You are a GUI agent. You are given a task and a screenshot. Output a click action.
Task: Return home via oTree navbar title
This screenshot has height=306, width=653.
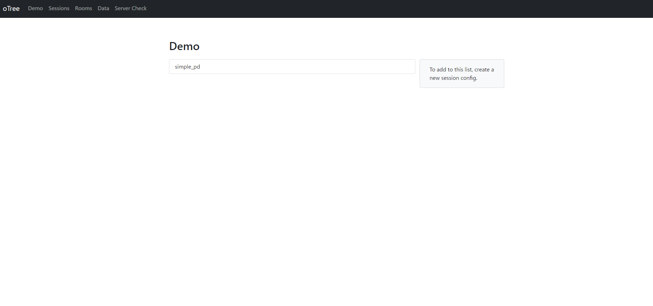[x=11, y=8]
